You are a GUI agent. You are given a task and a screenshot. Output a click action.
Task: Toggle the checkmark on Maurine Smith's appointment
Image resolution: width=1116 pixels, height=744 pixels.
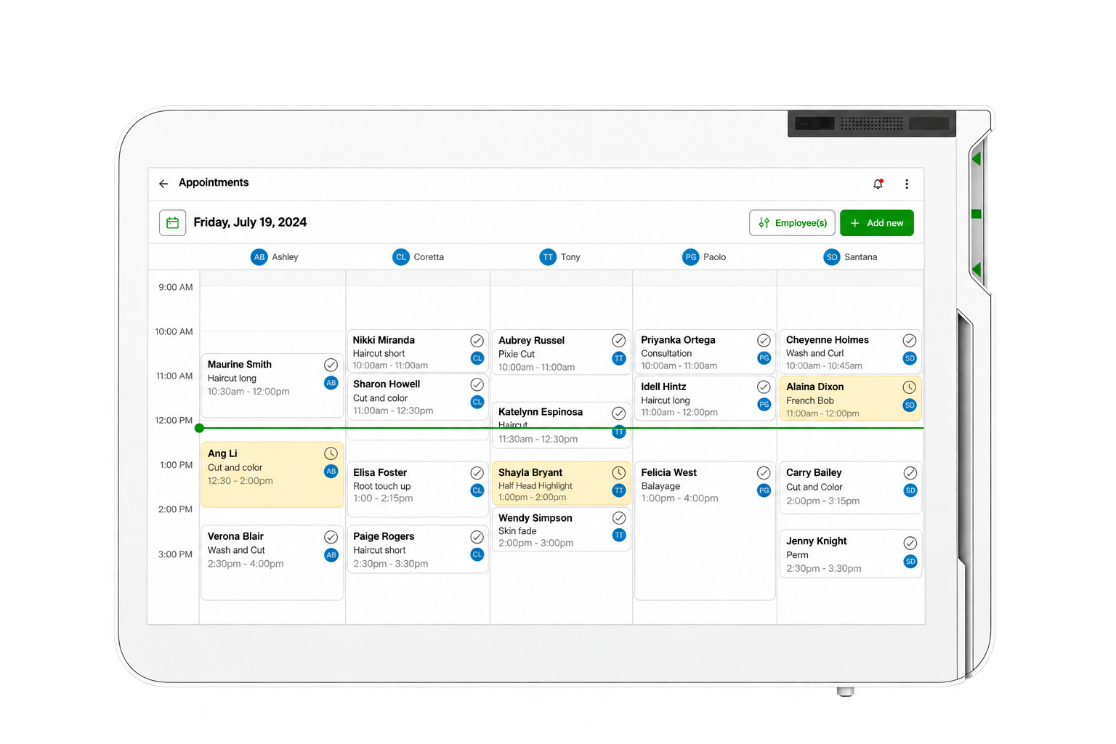point(331,365)
